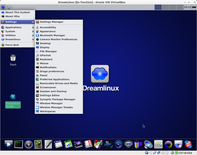Expand the Utilities submenu
The height and width of the screenshot is (155, 197).
[18, 35]
